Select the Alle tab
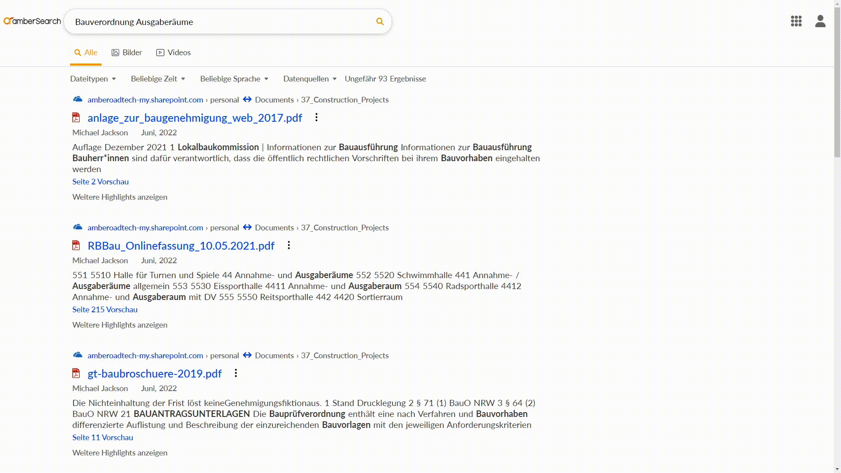841x473 pixels. pyautogui.click(x=86, y=53)
